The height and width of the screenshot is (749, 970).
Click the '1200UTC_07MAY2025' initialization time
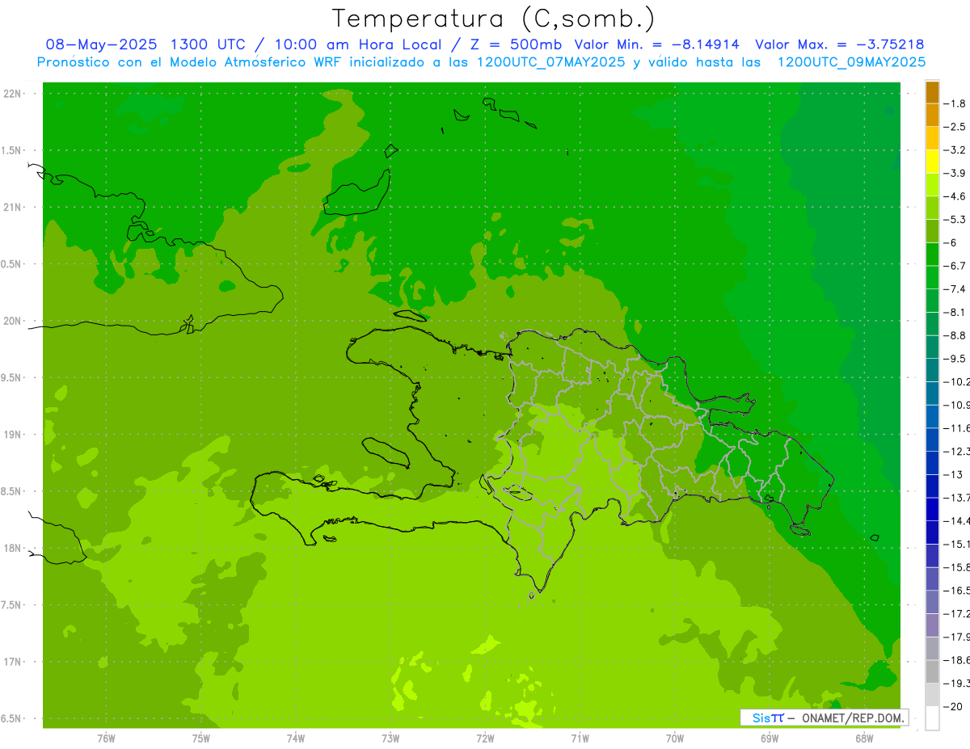[550, 62]
